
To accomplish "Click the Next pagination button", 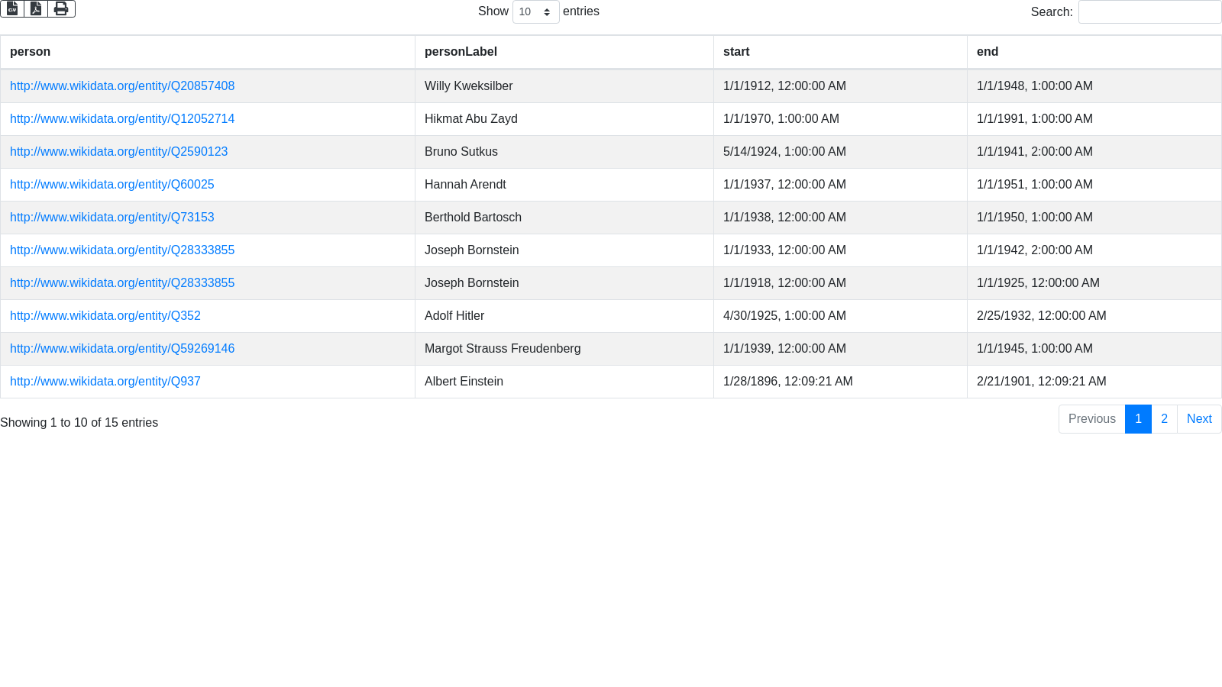I will [1199, 419].
